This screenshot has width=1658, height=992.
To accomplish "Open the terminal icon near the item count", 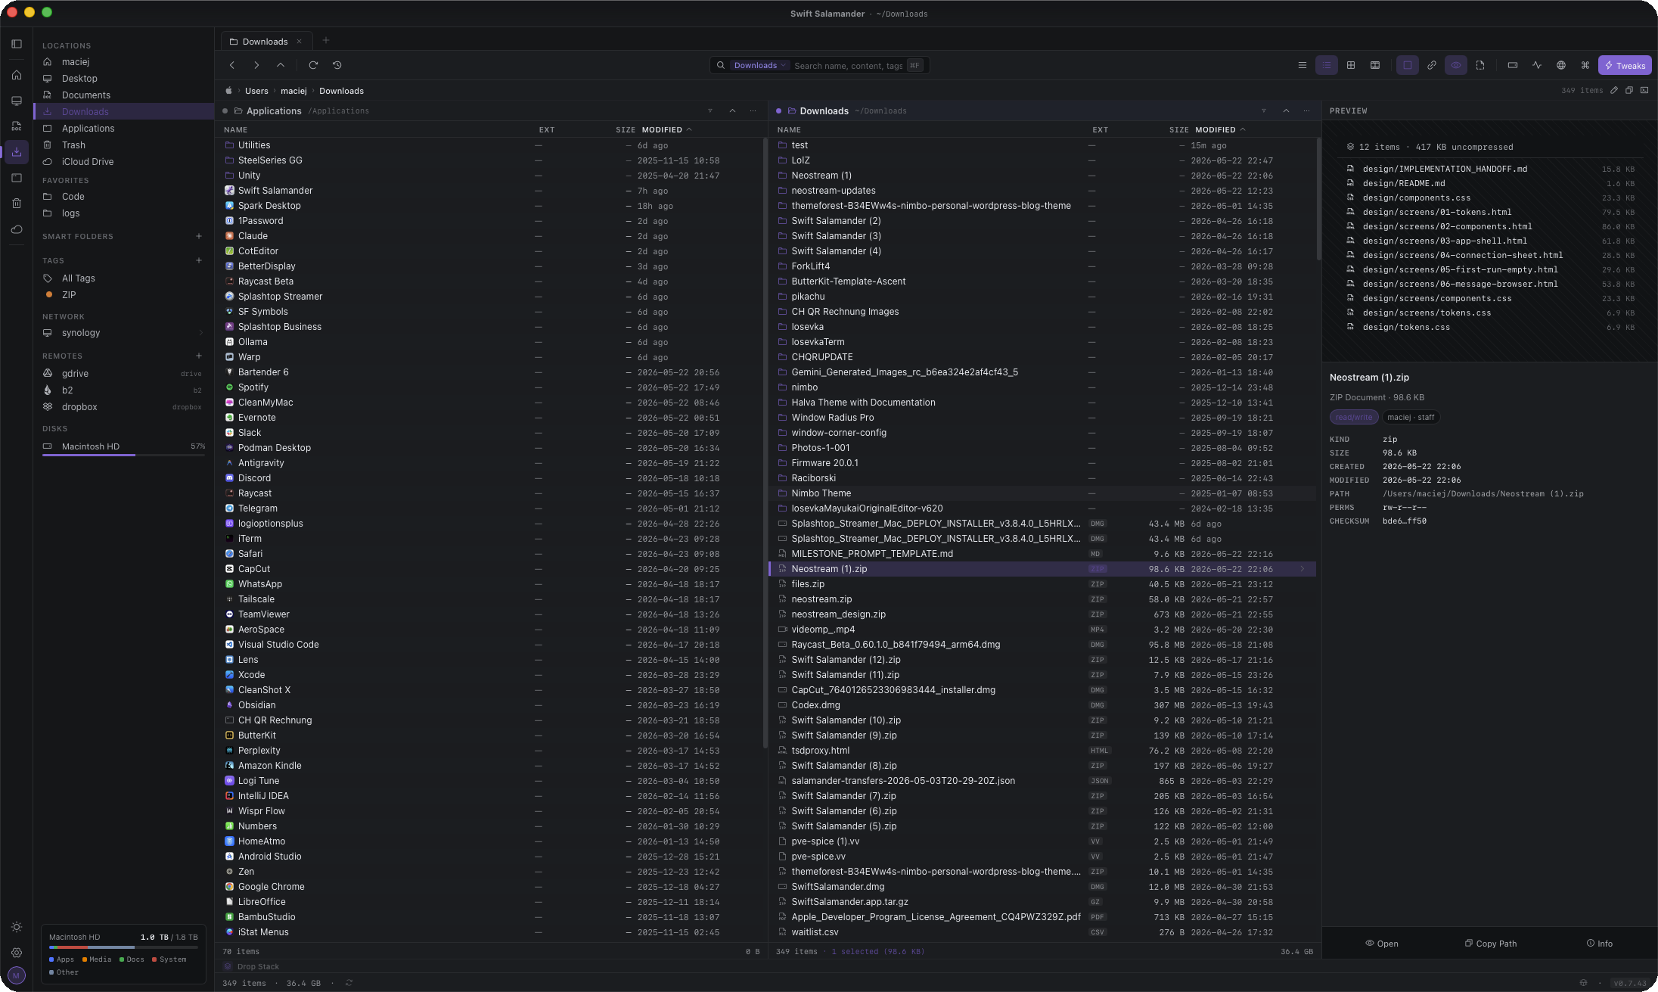I will 1644,90.
